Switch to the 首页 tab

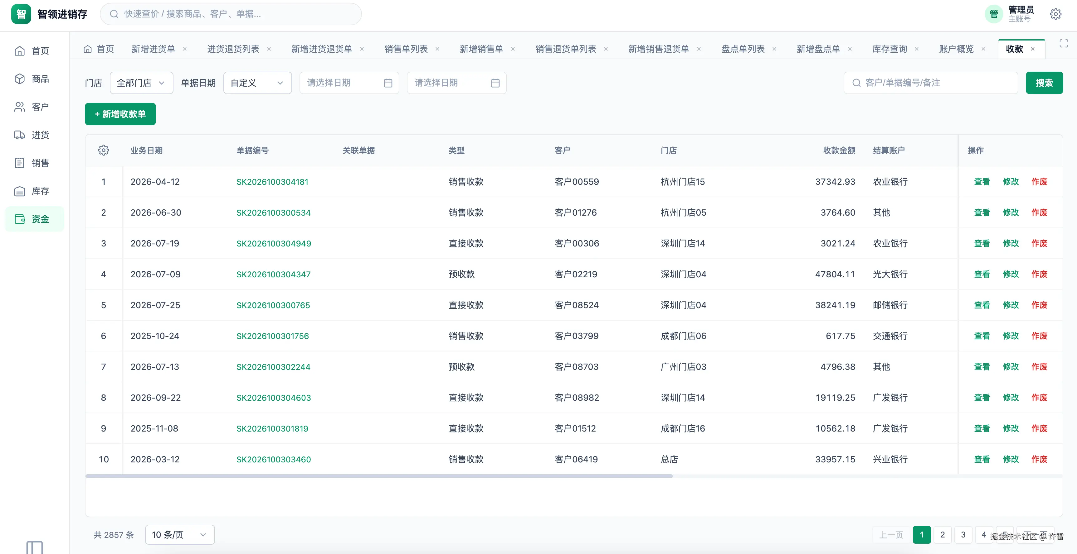point(99,49)
